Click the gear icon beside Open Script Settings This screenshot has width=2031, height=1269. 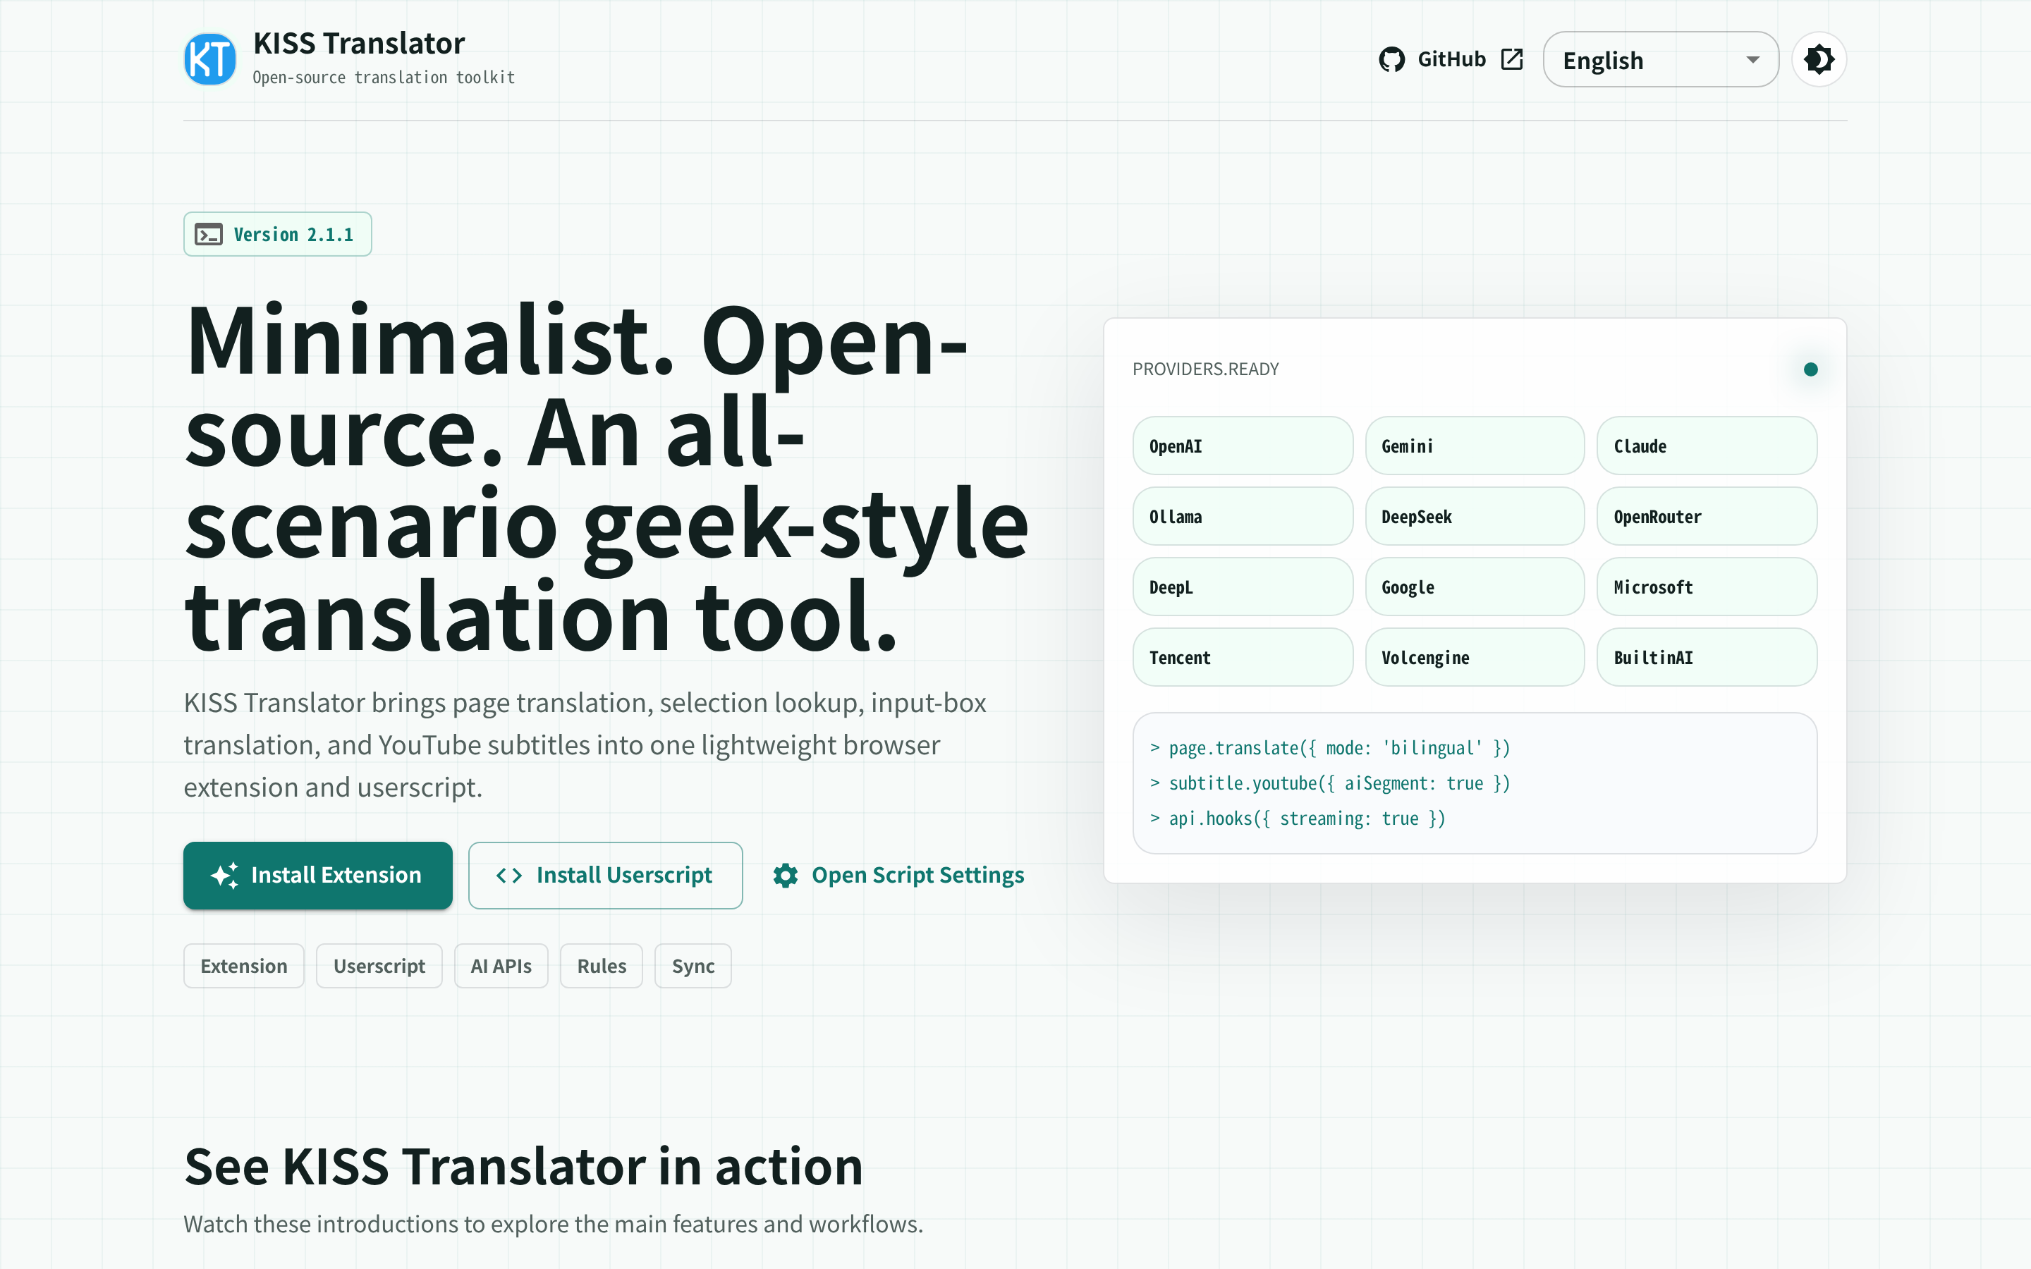point(786,876)
